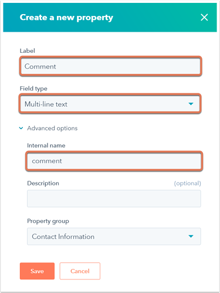Click the Field type dropdown arrow icon

pos(191,104)
